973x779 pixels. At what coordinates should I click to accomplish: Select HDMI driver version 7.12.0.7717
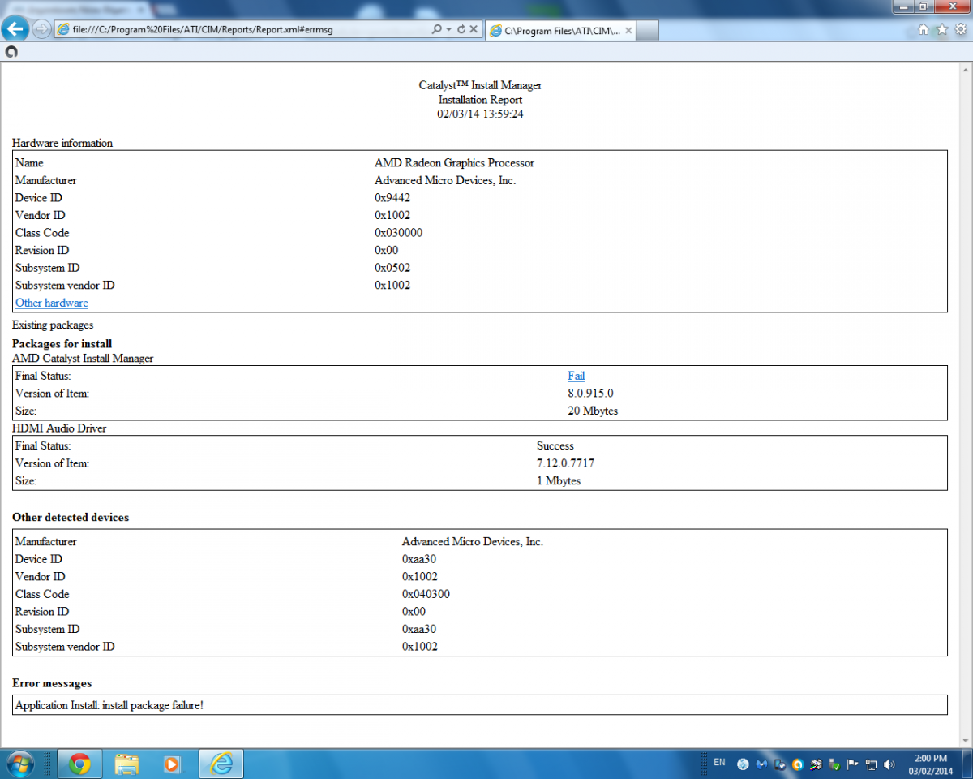(566, 463)
